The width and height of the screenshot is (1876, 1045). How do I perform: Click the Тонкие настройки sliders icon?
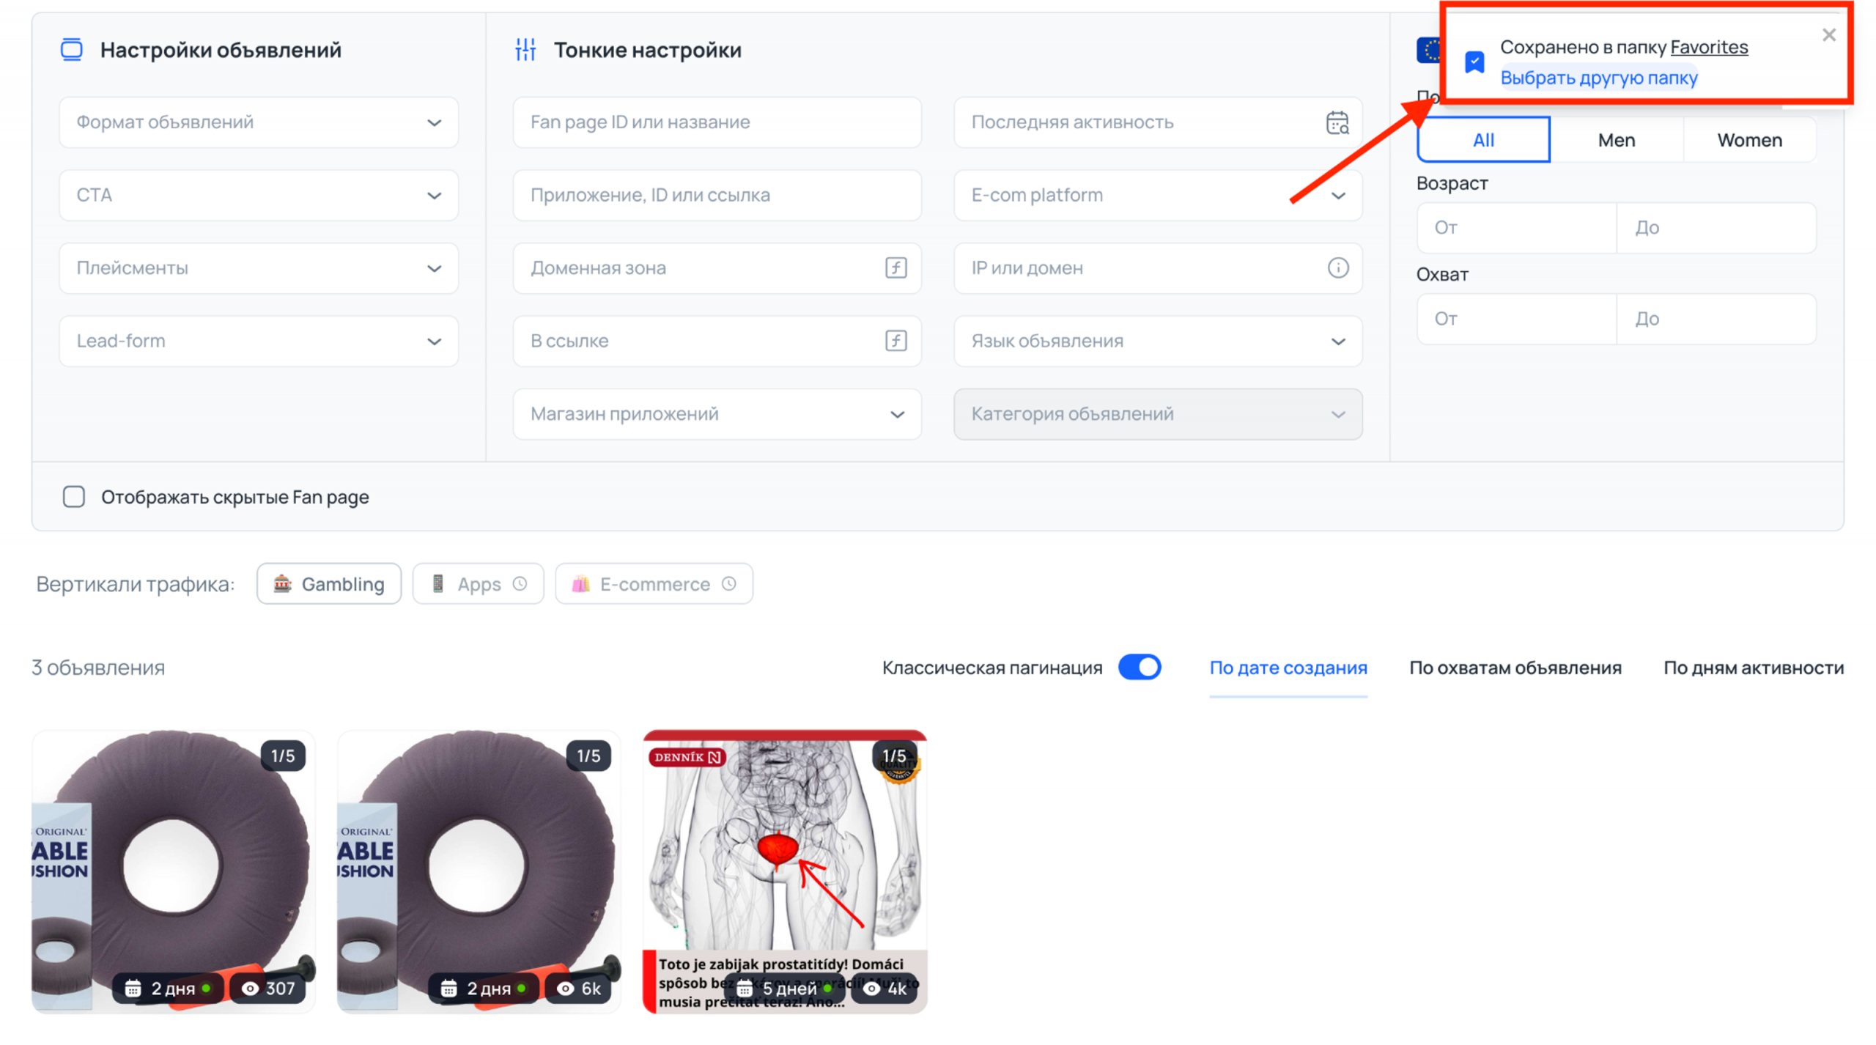(525, 50)
